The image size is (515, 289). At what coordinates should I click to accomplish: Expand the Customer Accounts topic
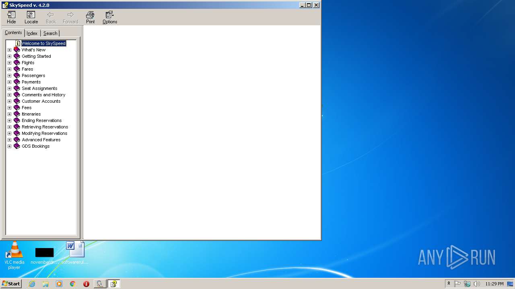pos(9,101)
